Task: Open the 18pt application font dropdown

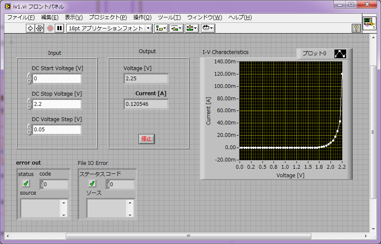Action: [109, 28]
